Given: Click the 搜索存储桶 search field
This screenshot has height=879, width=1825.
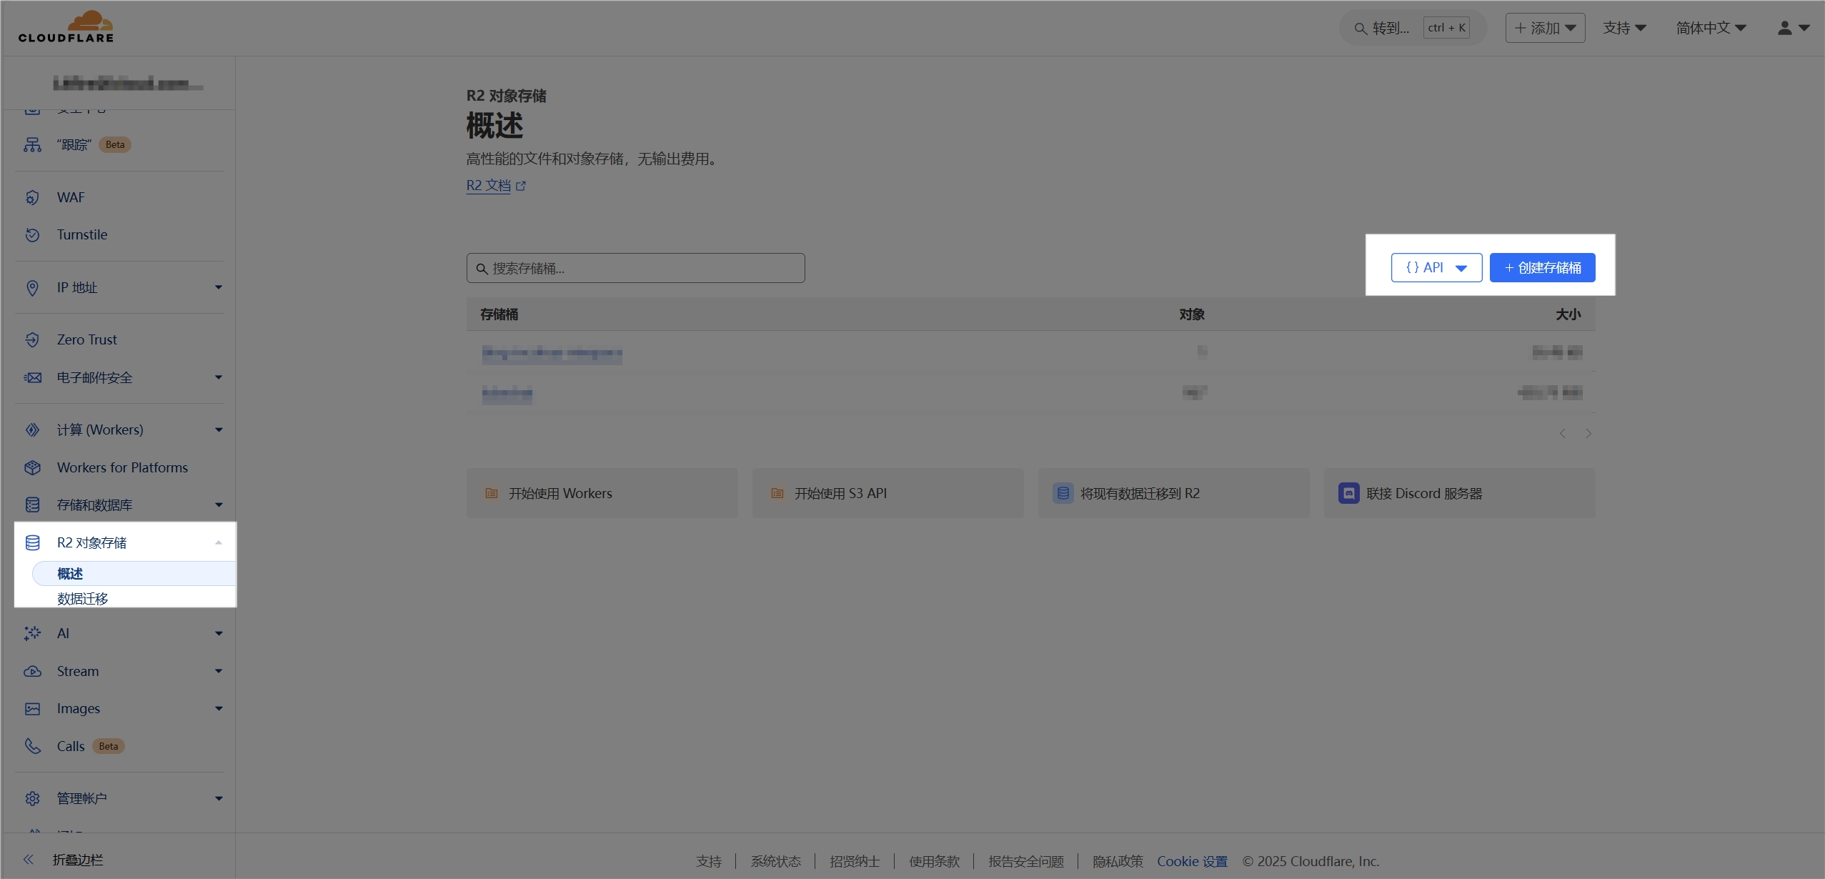Looking at the screenshot, I should point(635,268).
